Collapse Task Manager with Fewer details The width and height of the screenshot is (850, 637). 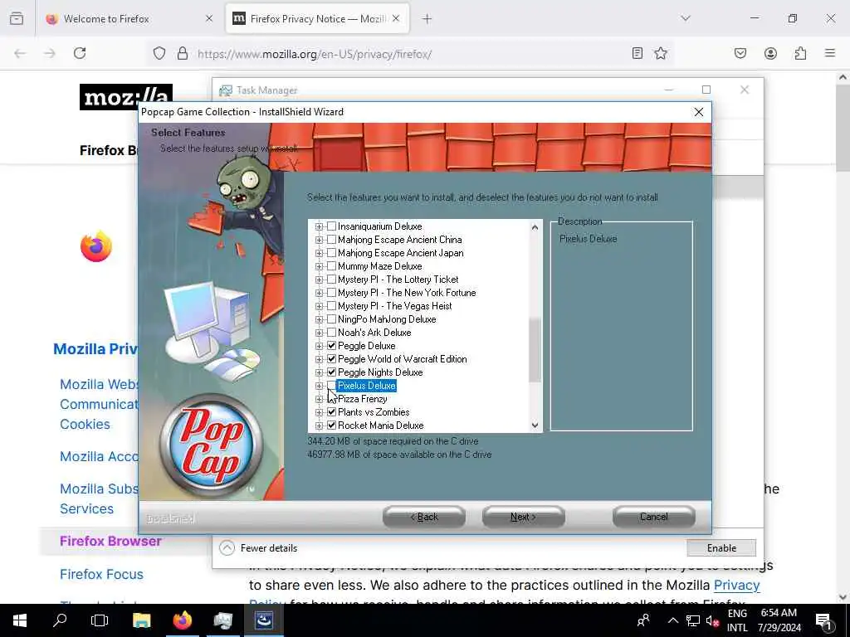(x=259, y=548)
